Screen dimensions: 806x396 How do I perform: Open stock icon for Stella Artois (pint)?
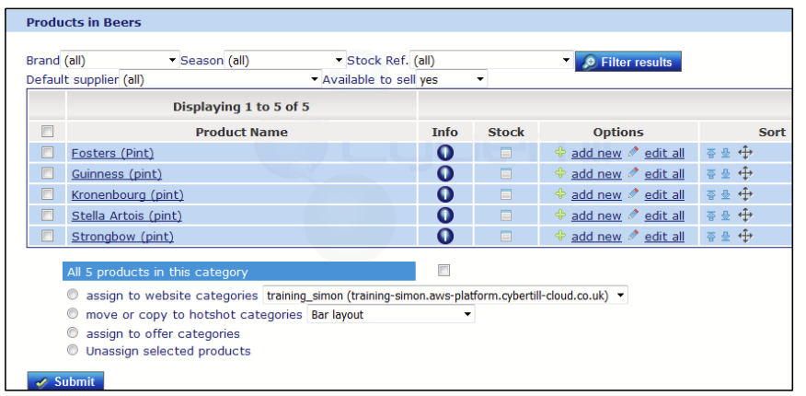point(506,215)
